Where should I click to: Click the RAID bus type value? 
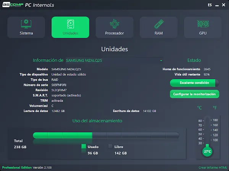click(55, 80)
